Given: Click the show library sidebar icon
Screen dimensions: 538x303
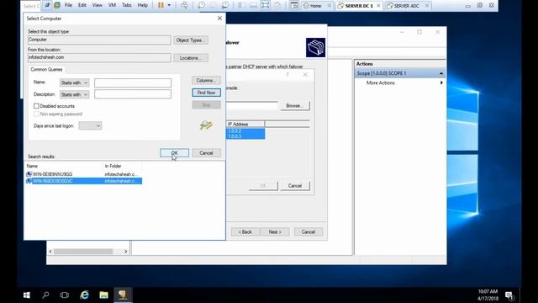Looking at the screenshot, I should (241, 5).
